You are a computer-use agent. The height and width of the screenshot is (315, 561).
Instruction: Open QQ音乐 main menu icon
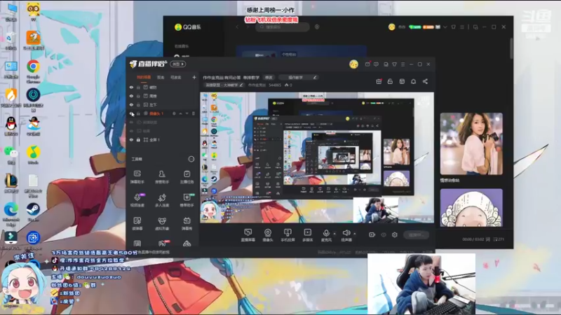(462, 27)
